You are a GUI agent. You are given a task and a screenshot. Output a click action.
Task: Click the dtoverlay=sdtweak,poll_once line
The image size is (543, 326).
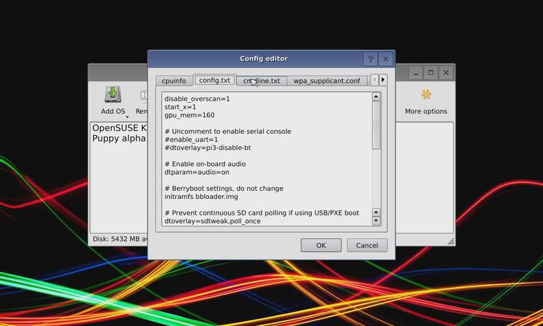213,221
